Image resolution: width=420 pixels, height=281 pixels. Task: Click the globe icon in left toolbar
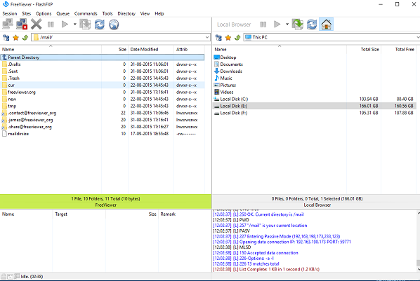[114, 25]
